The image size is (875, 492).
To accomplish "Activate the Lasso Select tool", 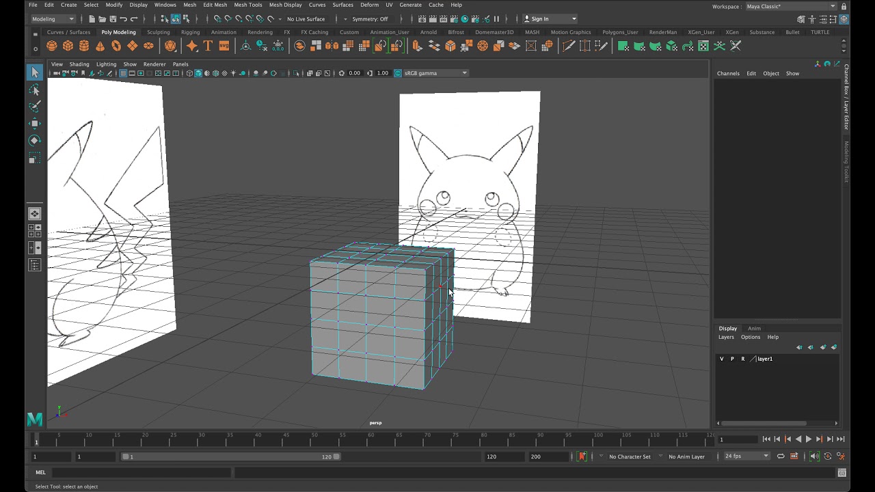I will 34,90.
